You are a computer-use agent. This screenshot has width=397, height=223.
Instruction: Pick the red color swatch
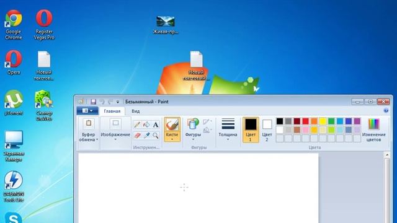click(x=306, y=121)
